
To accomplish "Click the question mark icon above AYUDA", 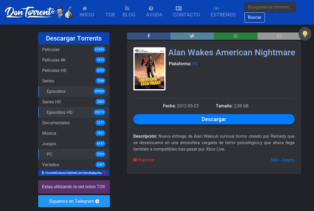I will pyautogui.click(x=151, y=8).
